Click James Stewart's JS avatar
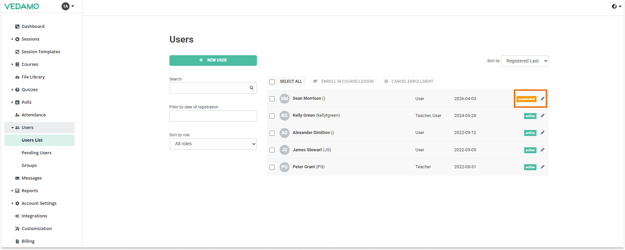Image resolution: width=625 pixels, height=250 pixels. click(x=284, y=150)
